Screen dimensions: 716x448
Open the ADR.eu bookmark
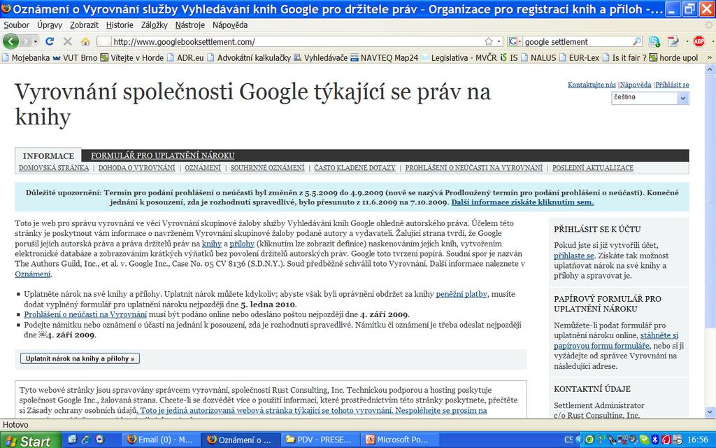[x=185, y=57]
